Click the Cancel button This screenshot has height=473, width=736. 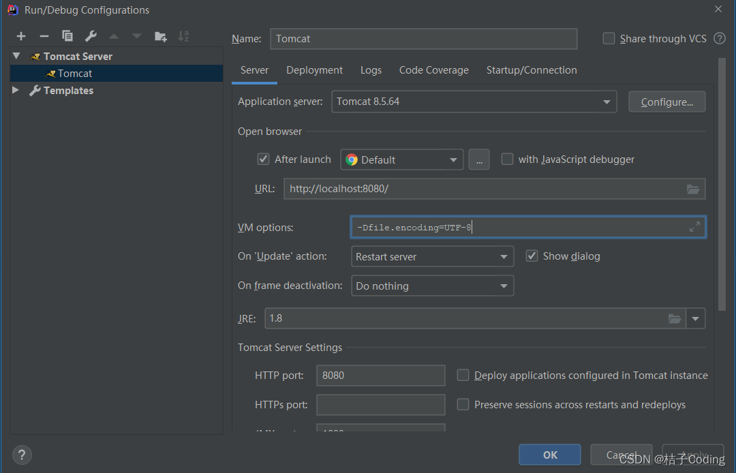(x=621, y=455)
